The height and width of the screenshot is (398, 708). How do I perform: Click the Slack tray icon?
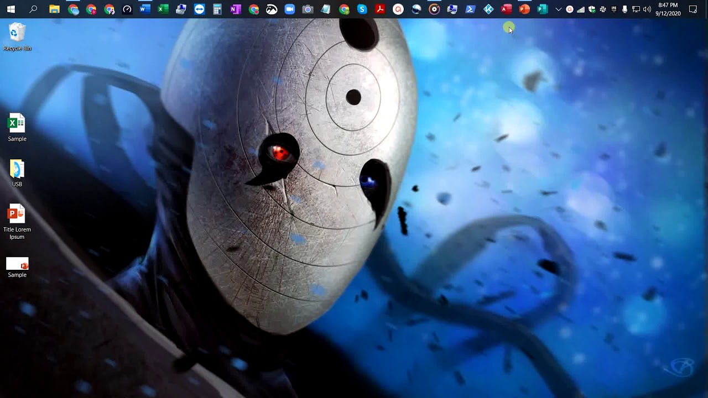click(603, 9)
